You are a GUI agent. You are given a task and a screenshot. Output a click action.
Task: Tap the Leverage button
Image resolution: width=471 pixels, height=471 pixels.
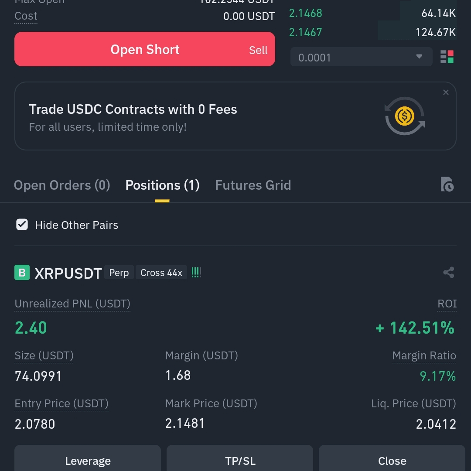88,460
